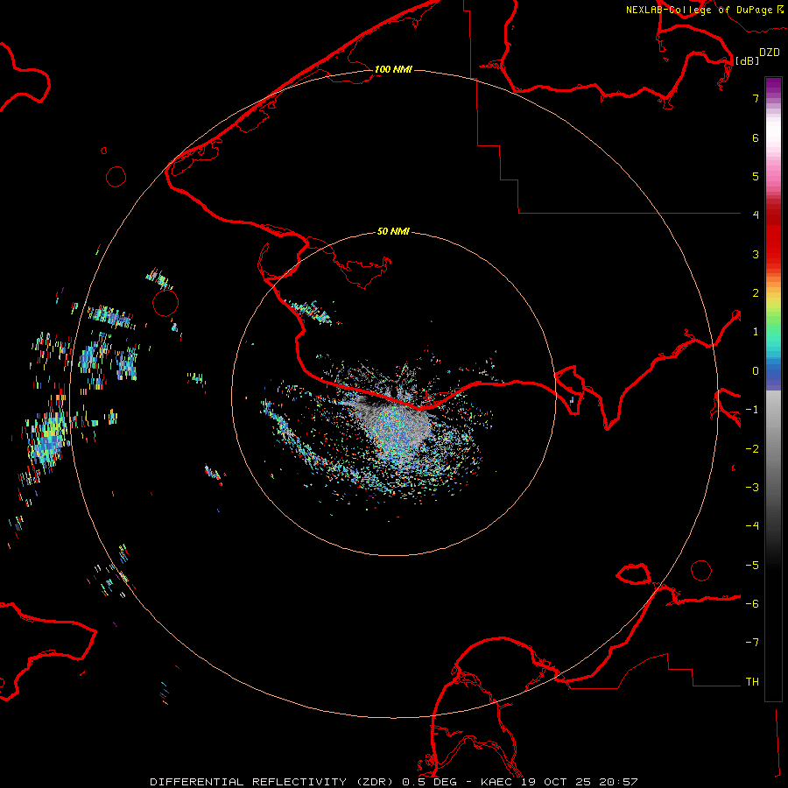Viewport: 788px width, 788px height.
Task: Click the -5 dB value on the scale
Action: (752, 566)
